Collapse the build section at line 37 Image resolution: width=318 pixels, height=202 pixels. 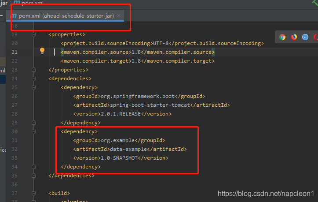pyautogui.click(x=34, y=193)
